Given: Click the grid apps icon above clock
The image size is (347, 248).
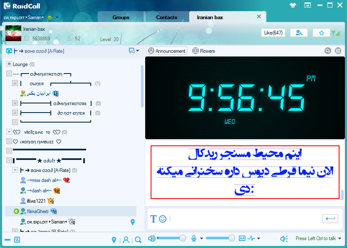Looking at the screenshot, I should click(338, 51).
